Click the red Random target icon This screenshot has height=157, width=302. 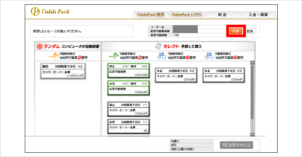(x=40, y=46)
